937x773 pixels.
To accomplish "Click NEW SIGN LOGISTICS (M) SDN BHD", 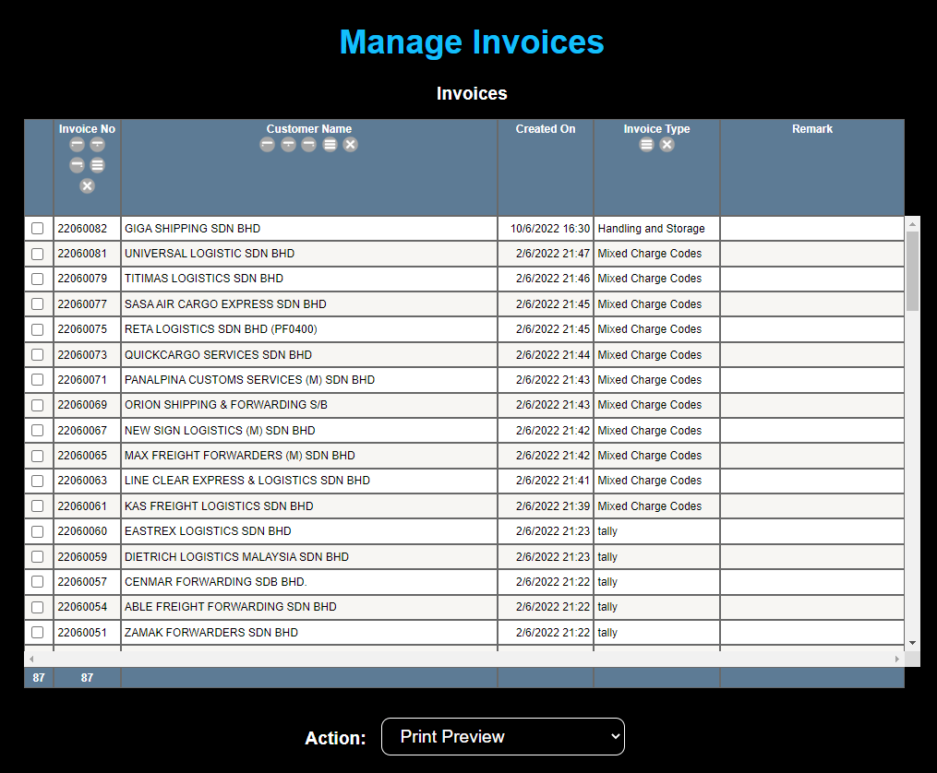I will tap(309, 431).
